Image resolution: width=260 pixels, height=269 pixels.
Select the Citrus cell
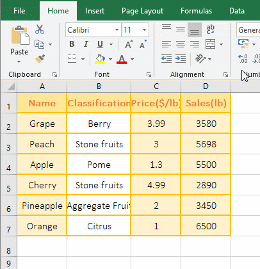99,226
